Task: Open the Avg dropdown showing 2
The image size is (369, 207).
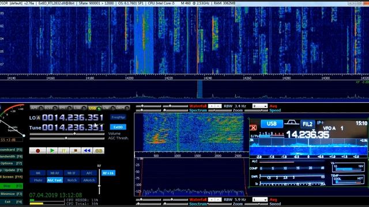Action: pos(260,106)
